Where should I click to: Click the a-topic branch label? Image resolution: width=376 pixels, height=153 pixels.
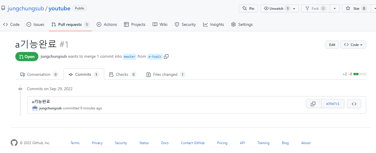(155, 57)
